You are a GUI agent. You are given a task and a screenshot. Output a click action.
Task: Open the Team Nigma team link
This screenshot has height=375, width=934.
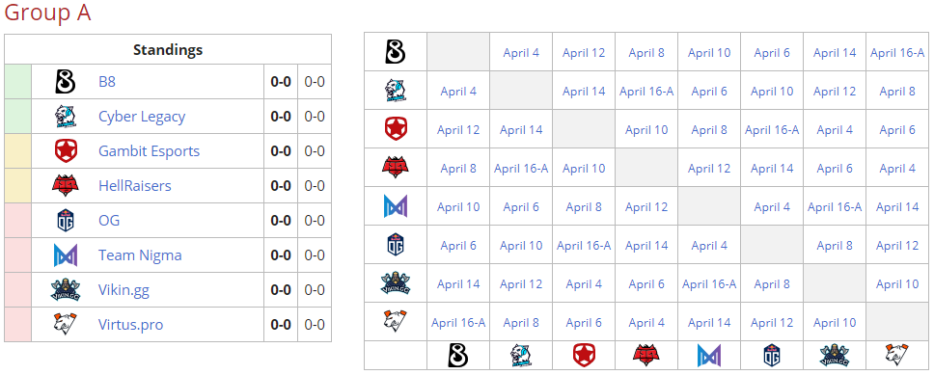(x=140, y=255)
